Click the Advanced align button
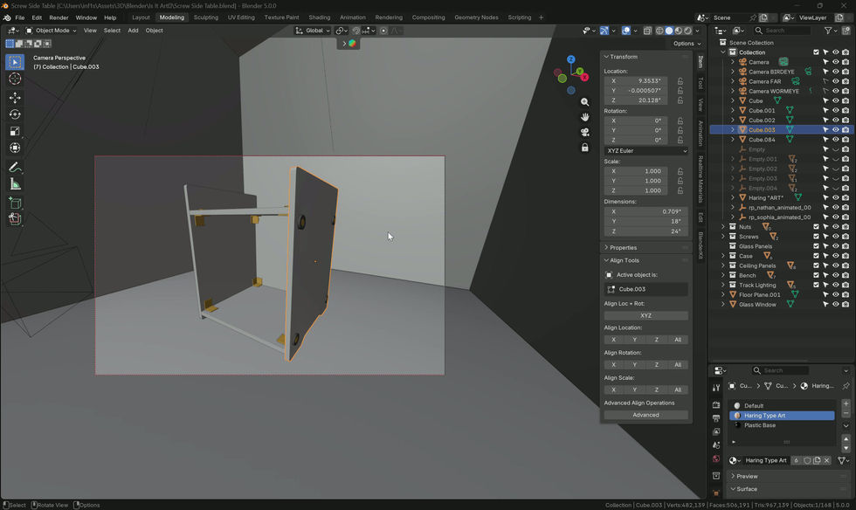 [x=645, y=415]
